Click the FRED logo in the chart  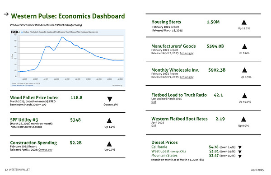[x=14, y=32]
